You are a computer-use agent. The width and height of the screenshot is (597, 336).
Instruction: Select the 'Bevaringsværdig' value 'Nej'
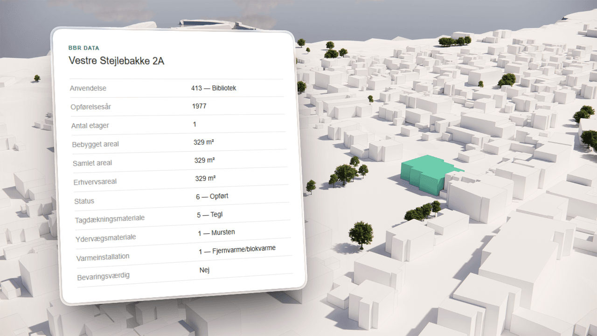[204, 270]
